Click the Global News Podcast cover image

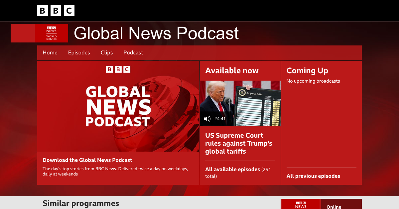(118, 106)
